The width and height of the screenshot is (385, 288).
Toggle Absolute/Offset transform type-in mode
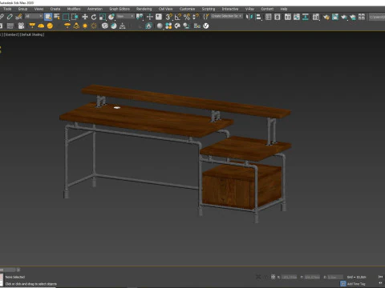[x=273, y=277]
